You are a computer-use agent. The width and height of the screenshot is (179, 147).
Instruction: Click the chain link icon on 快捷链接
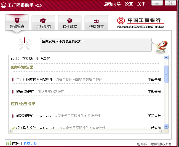pos(96,21)
